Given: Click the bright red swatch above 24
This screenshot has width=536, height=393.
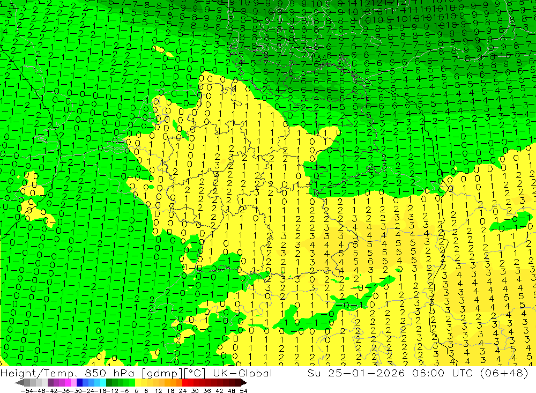Looking at the screenshot, I should (x=185, y=383).
